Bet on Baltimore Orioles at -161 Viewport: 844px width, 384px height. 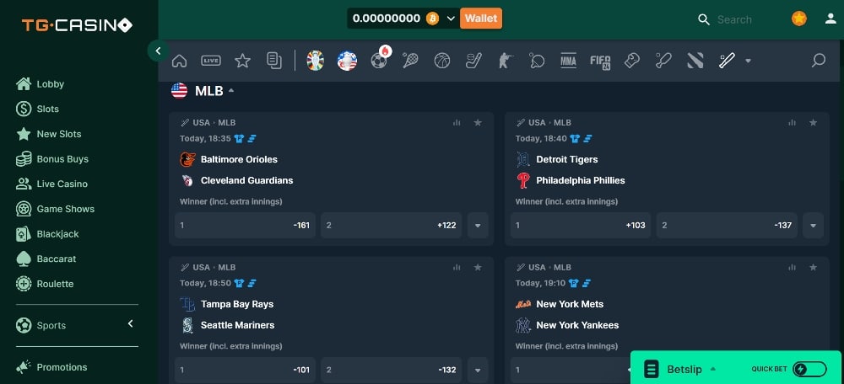[245, 226]
